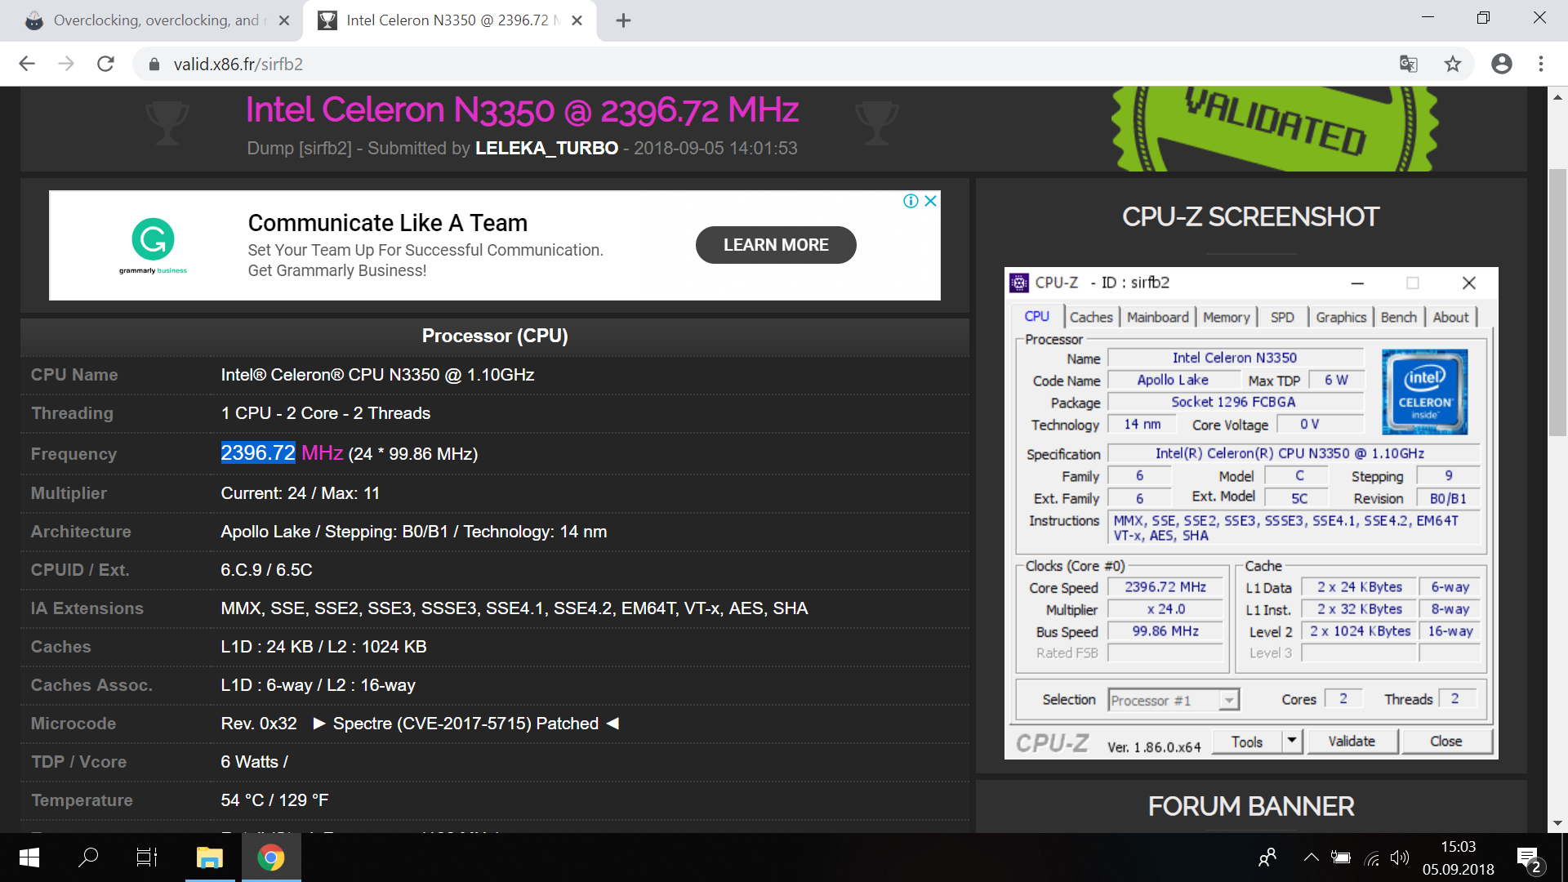
Task: Click the vertical scrollbar thumb
Action: point(1557,302)
